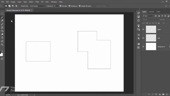Open the Properties panel icon
Screen dimensions: 170x96
coord(139,17)
